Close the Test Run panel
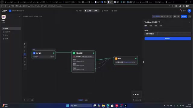Screen dimensions: 193x108 (190, 22)
